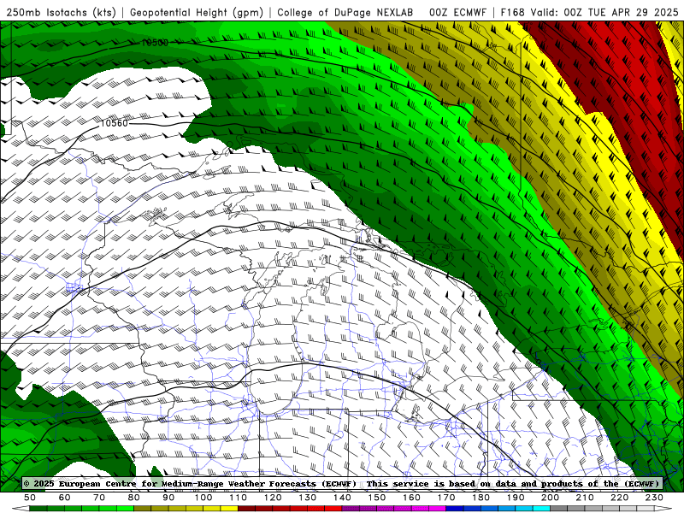The height and width of the screenshot is (513, 684).
Task: Click the '140' value on the color scale
Action: [x=342, y=498]
